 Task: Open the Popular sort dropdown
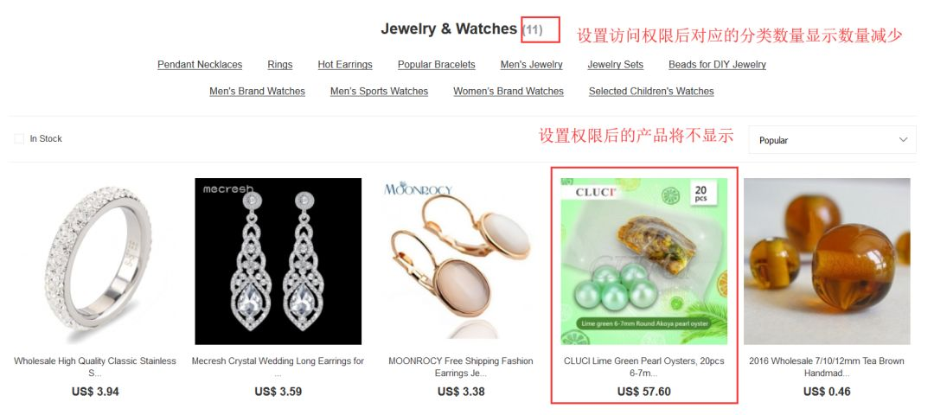pos(832,140)
